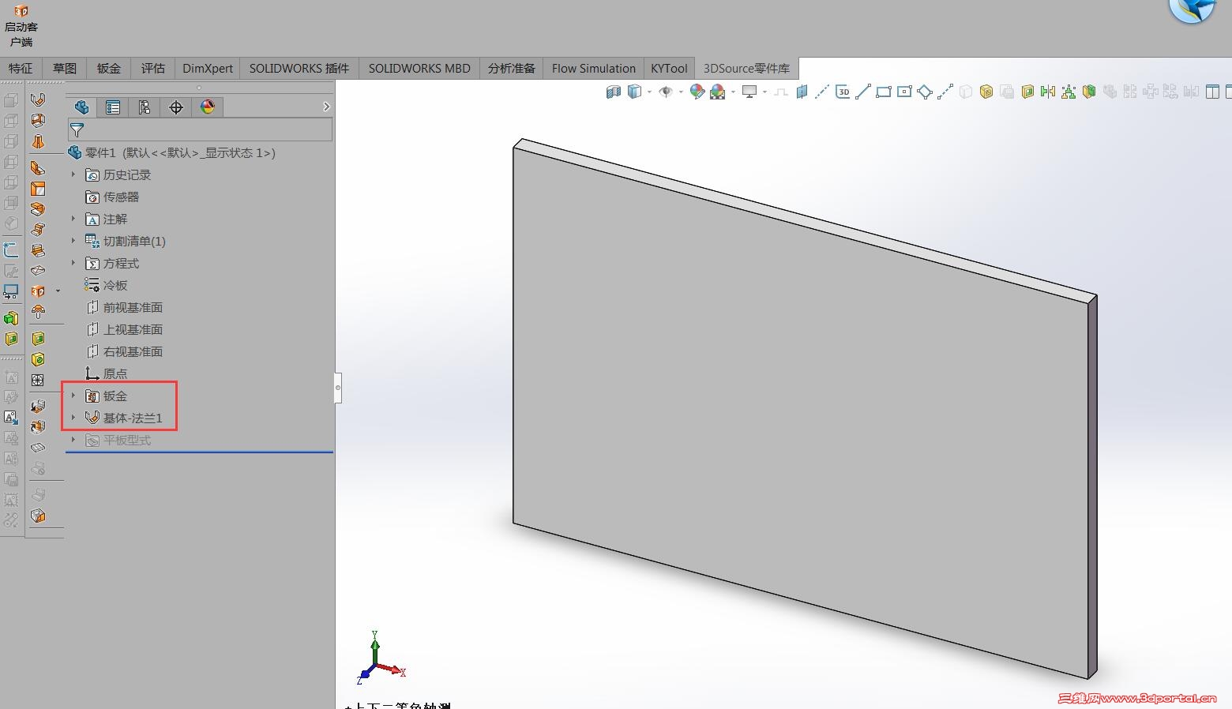Click the Simple Hole tool icon
Viewport: 1232px width, 709px height.
pos(38,359)
